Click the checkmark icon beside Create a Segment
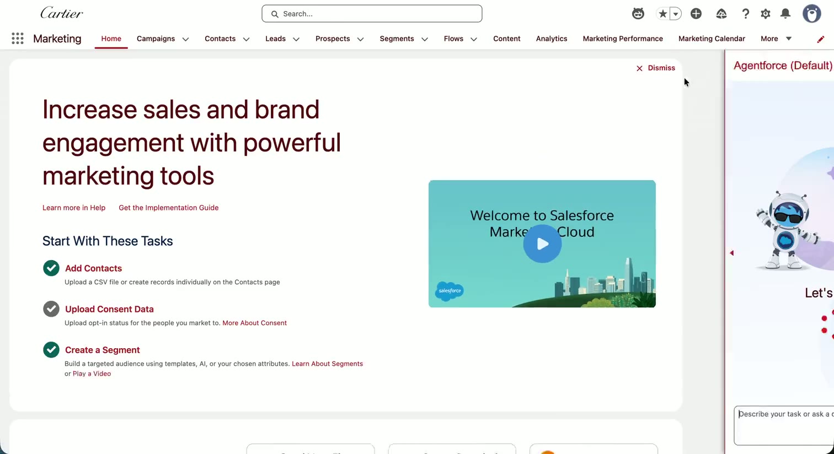The height and width of the screenshot is (454, 834). coord(51,350)
